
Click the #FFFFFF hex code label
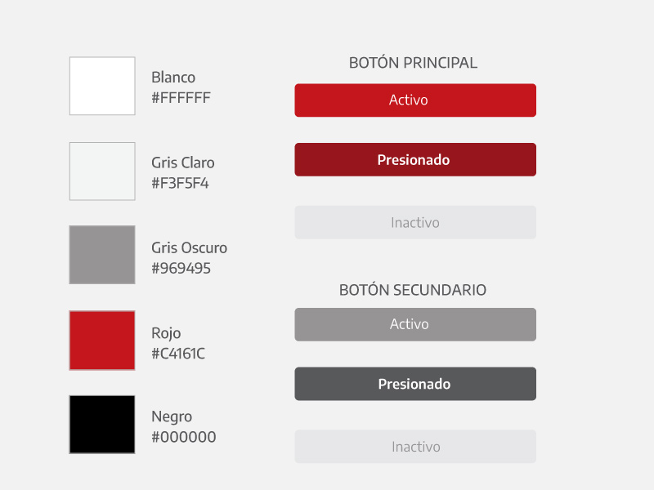tap(181, 98)
